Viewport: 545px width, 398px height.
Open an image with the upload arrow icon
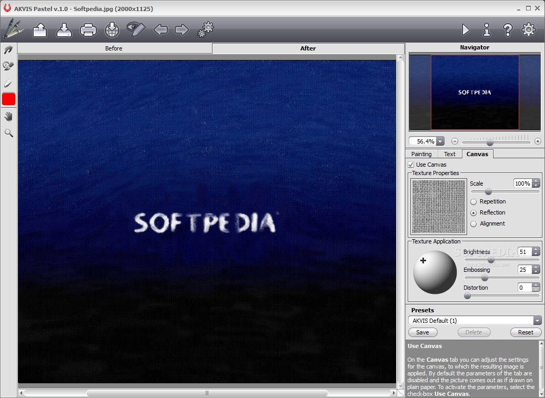click(x=39, y=30)
